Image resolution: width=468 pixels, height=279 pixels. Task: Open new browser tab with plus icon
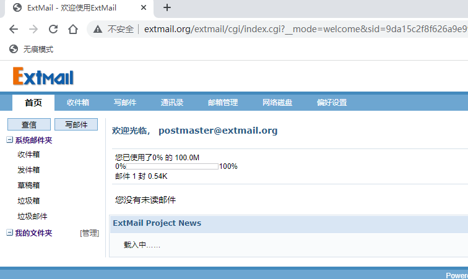(x=167, y=8)
